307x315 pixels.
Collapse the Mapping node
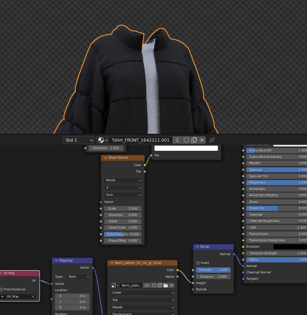click(56, 260)
